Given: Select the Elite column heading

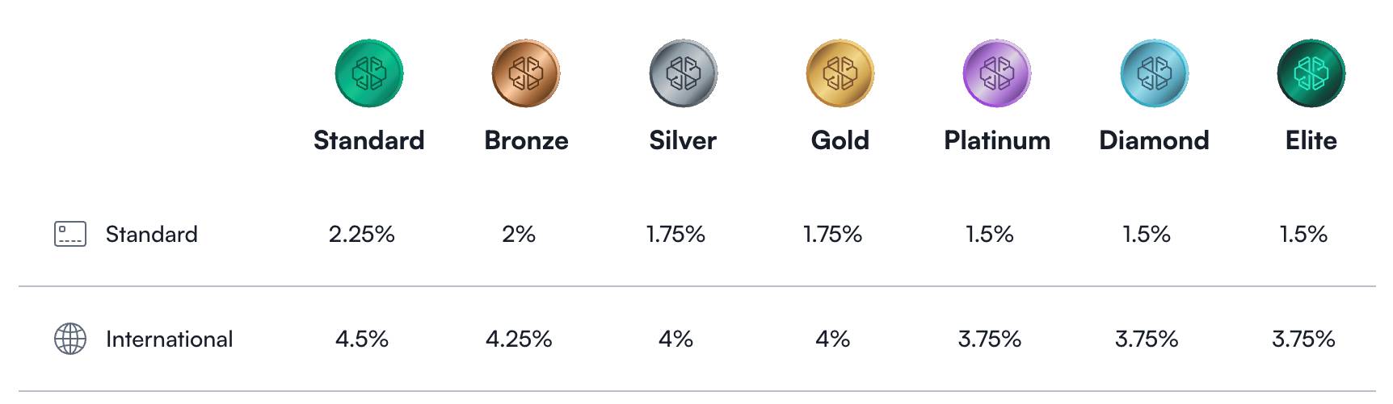Looking at the screenshot, I should [x=1311, y=140].
